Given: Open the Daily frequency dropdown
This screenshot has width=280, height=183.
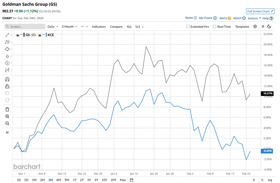Looking at the screenshot, I should click(x=52, y=27).
